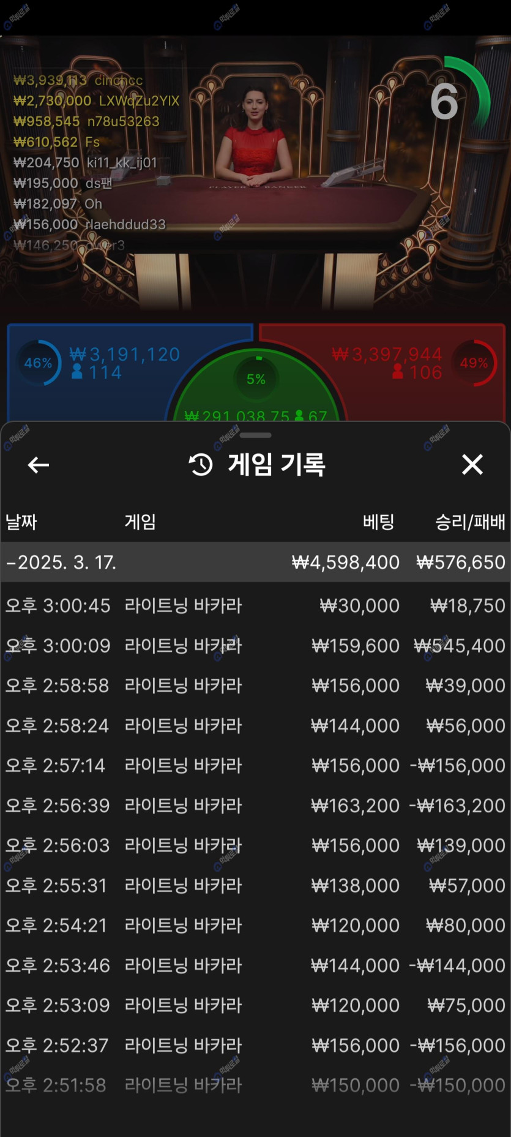
Task: Select the 오후 2:57:14 losing round entry
Action: point(255,765)
